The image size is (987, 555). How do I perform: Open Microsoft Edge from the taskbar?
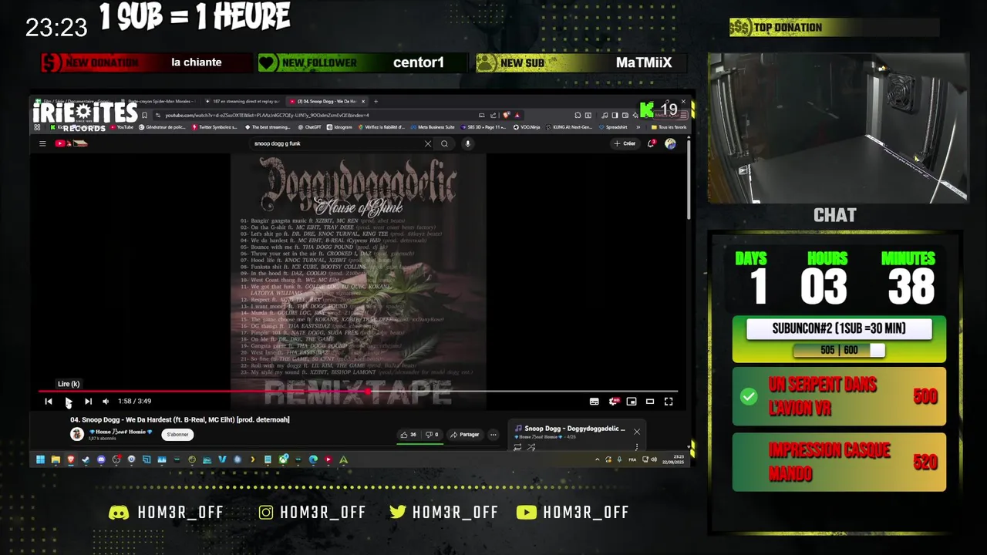coord(313,460)
